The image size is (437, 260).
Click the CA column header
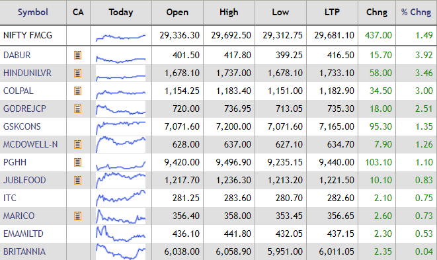pyautogui.click(x=78, y=13)
